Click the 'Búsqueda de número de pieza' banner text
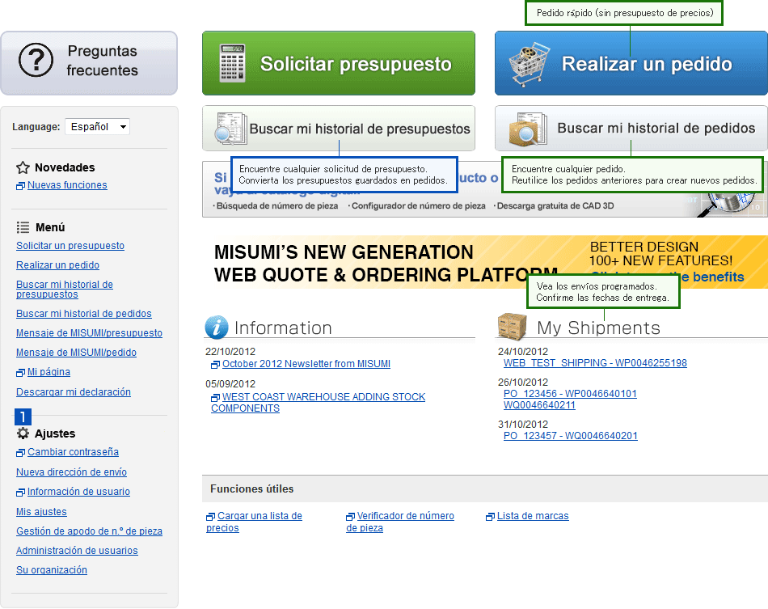768x609 pixels. [277, 205]
